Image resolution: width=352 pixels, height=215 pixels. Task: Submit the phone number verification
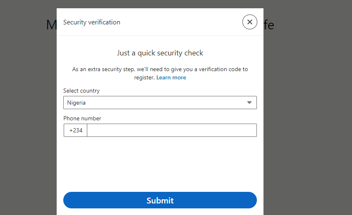160,200
